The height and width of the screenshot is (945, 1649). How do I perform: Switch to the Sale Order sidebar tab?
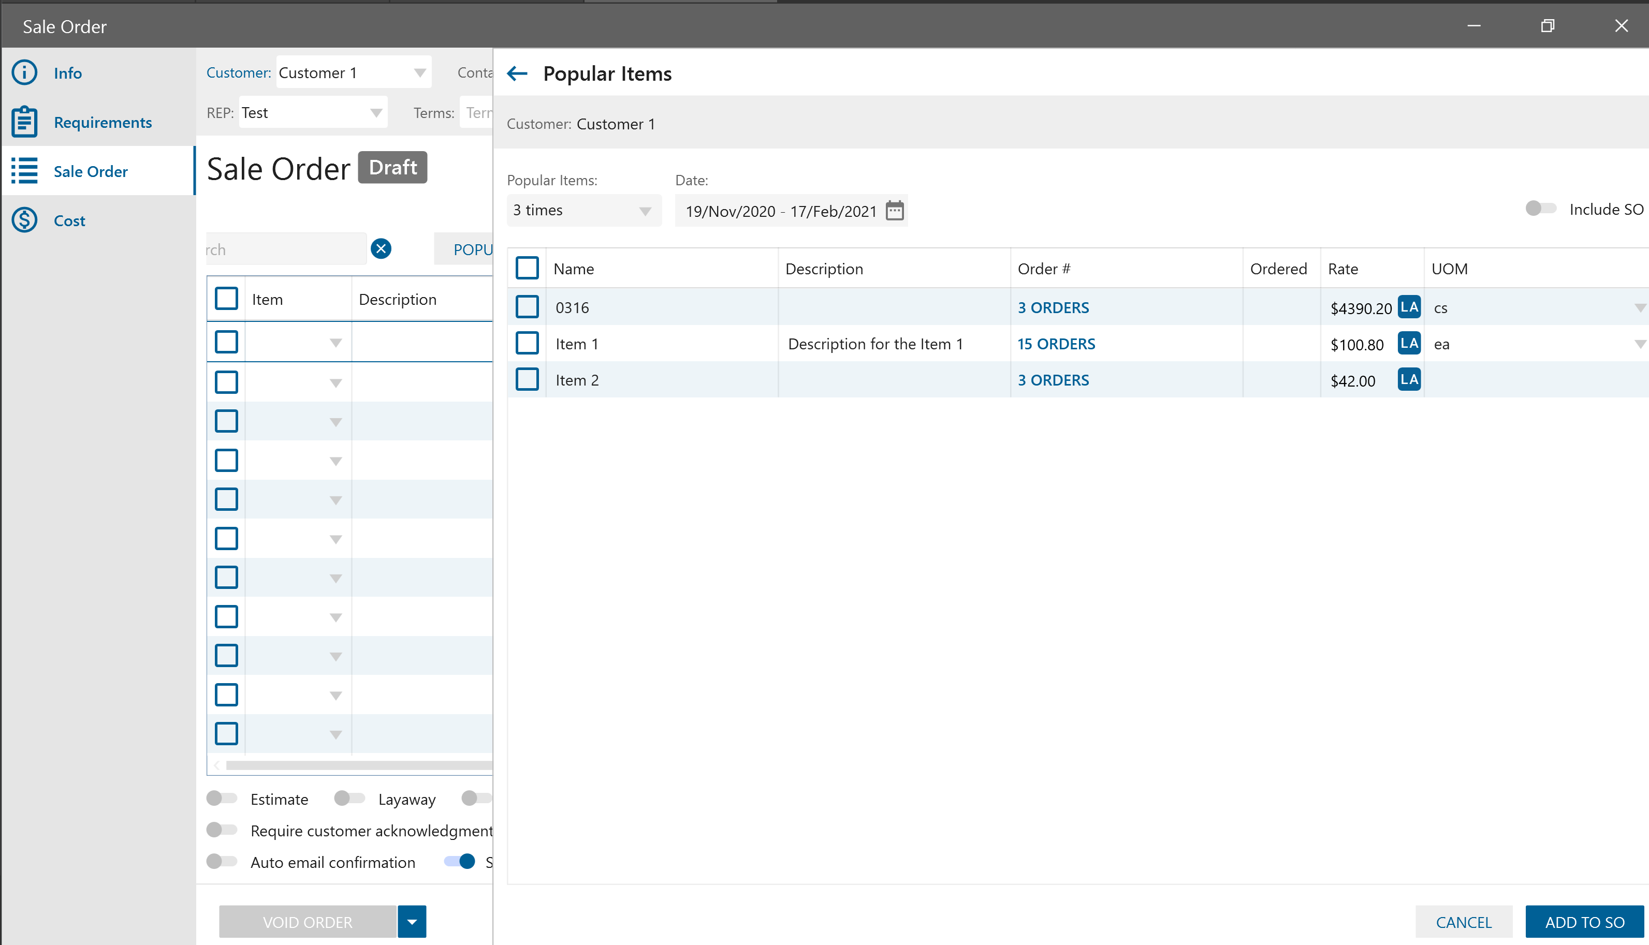tap(90, 171)
